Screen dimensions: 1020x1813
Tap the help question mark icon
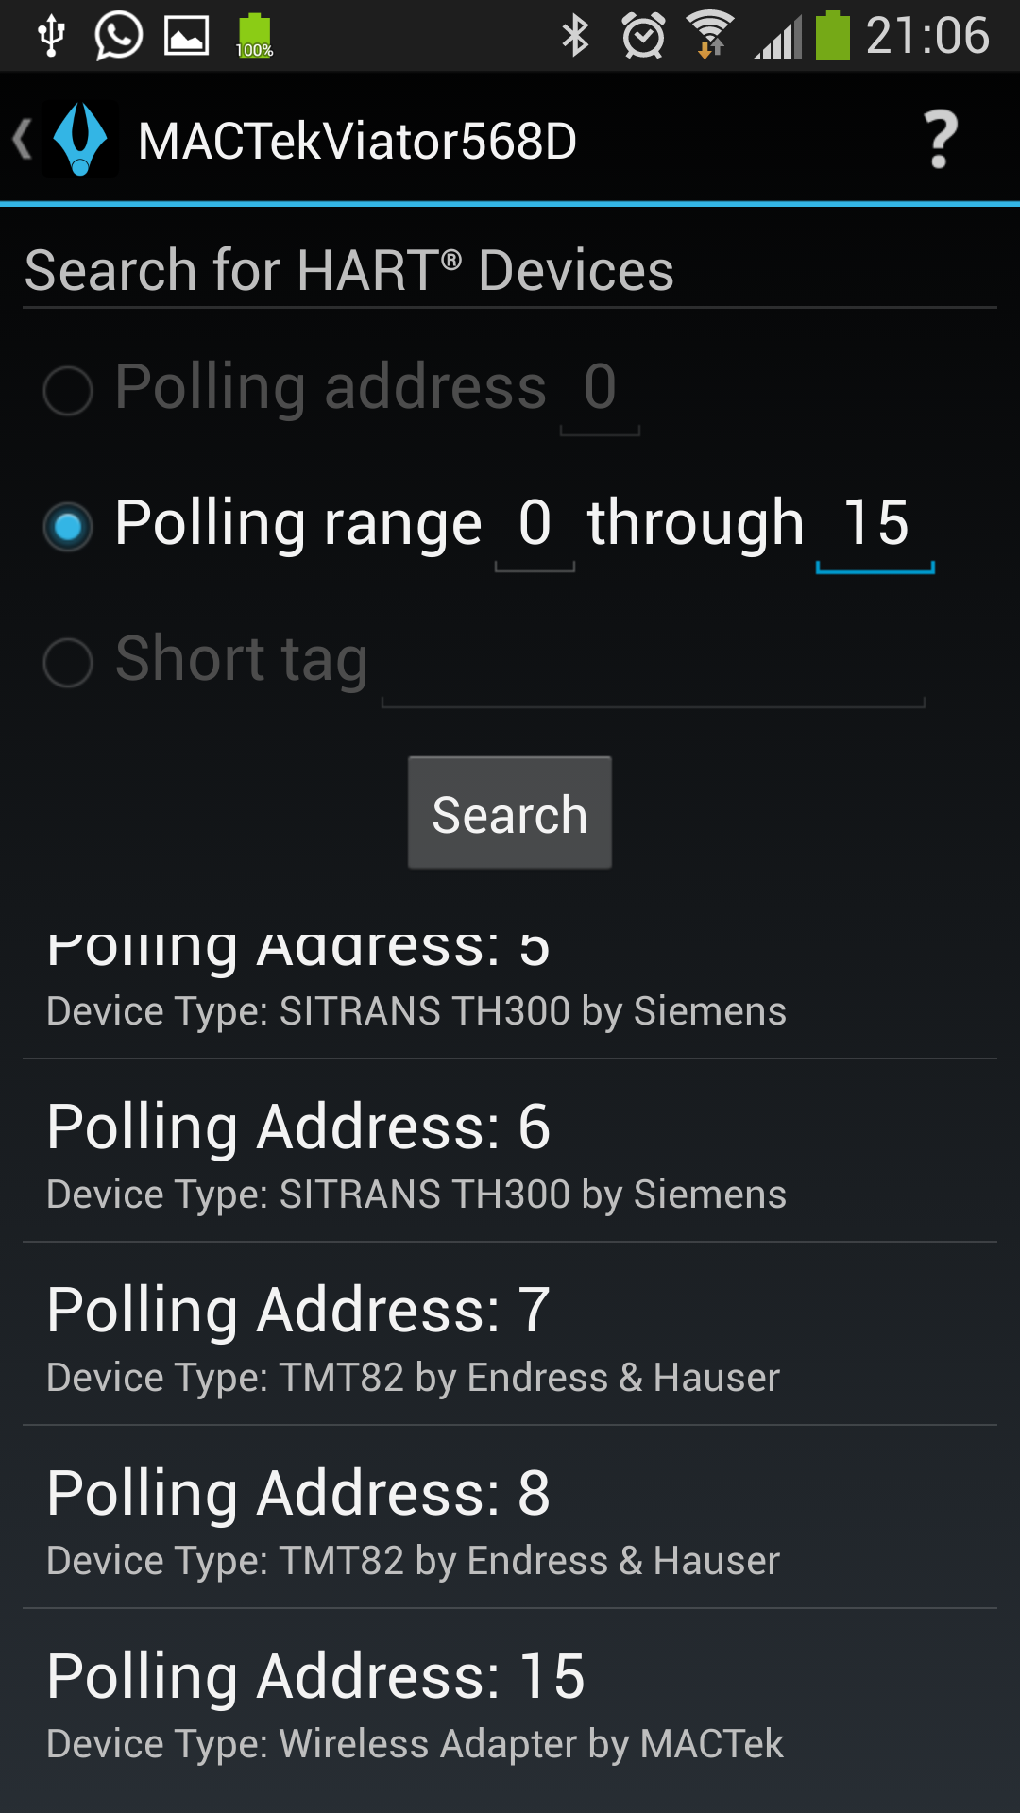coord(939,140)
